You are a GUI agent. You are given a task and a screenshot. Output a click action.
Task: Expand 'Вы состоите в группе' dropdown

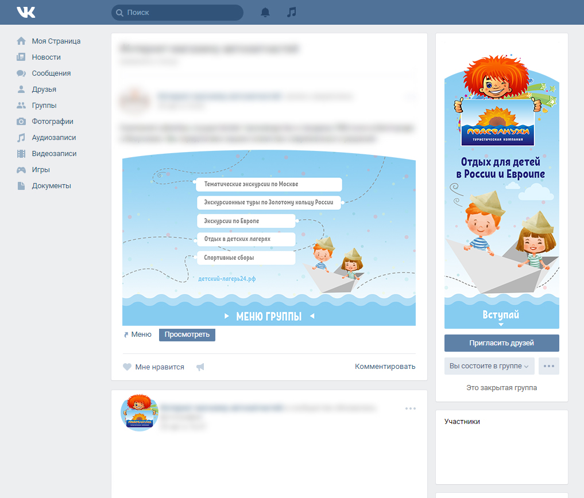click(489, 366)
